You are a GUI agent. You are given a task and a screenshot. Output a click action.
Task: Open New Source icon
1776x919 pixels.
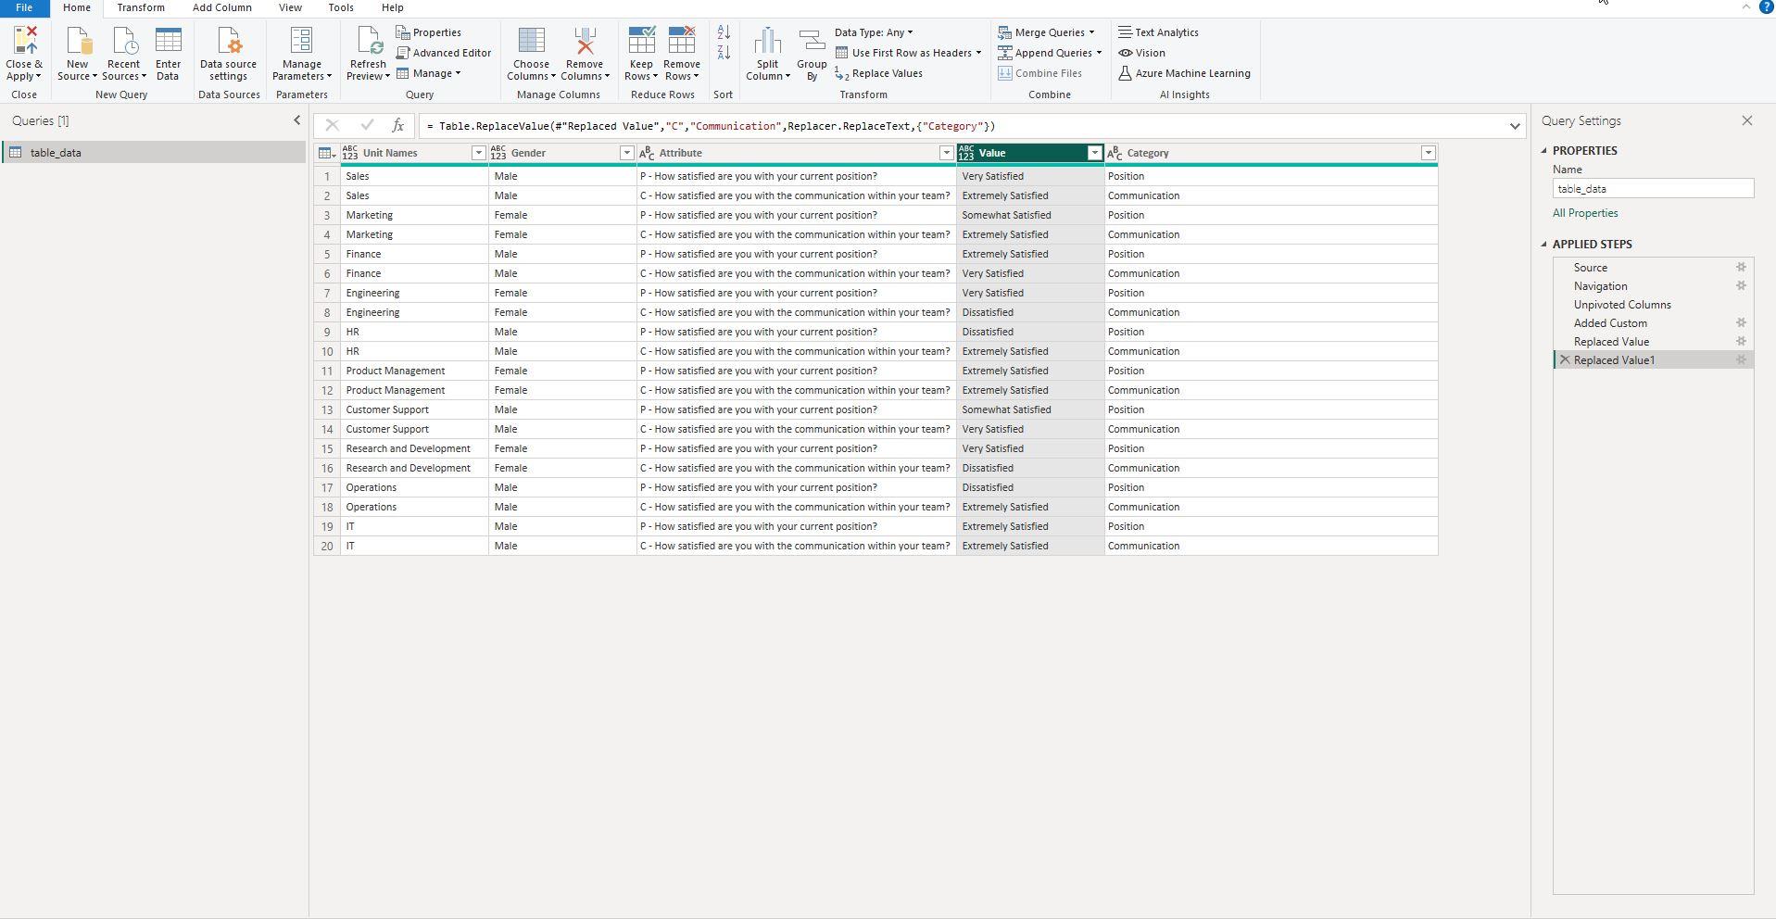tap(78, 42)
